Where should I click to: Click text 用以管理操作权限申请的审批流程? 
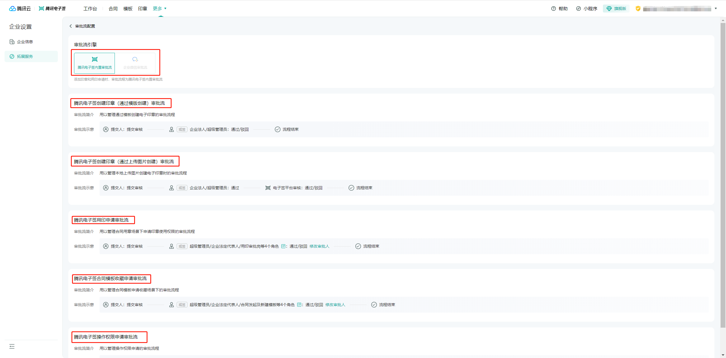129,348
